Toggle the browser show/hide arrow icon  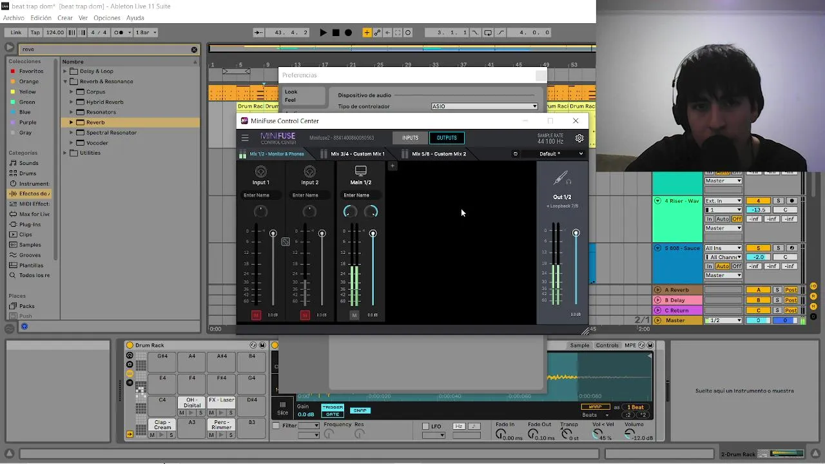[x=9, y=48]
